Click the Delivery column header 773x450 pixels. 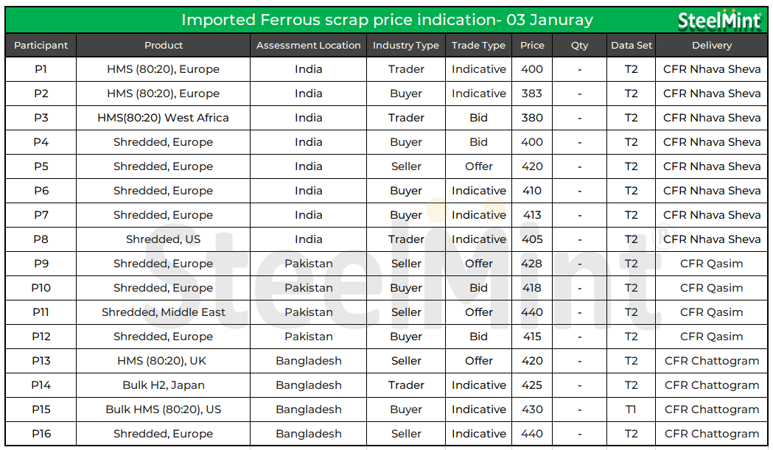(x=712, y=46)
